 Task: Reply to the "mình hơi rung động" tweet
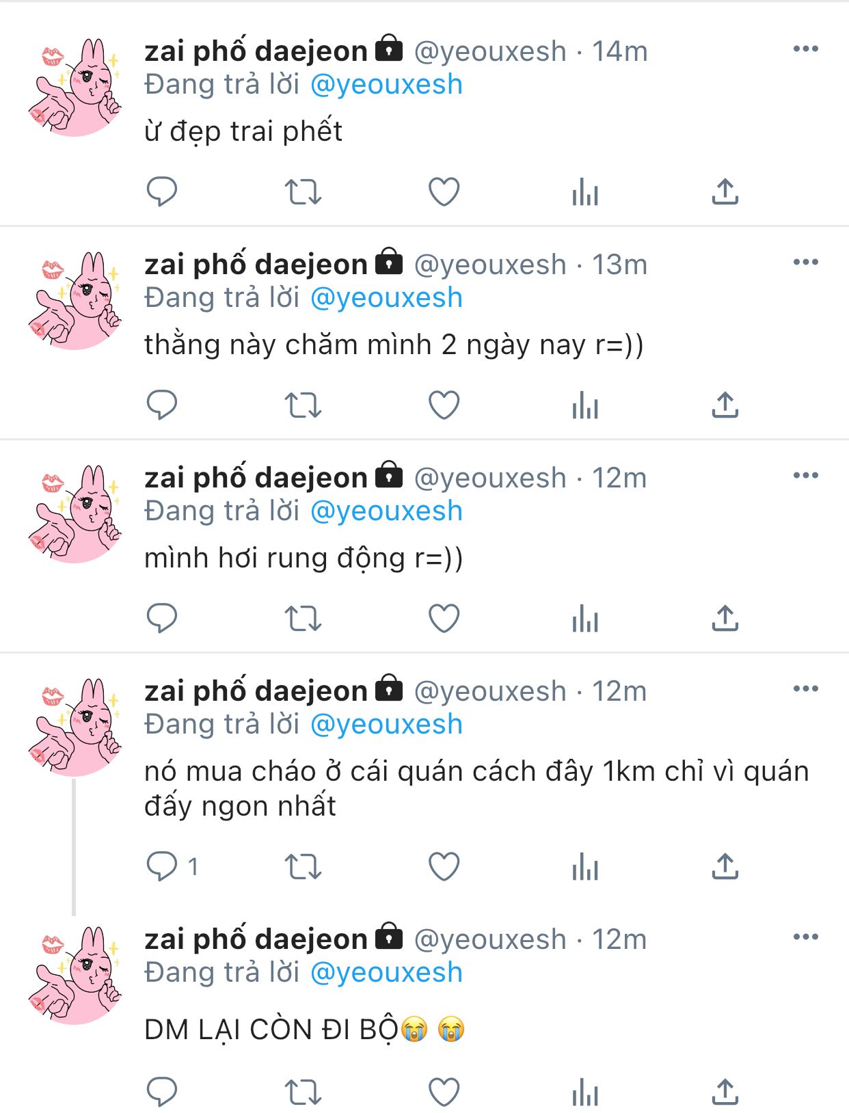(x=162, y=618)
